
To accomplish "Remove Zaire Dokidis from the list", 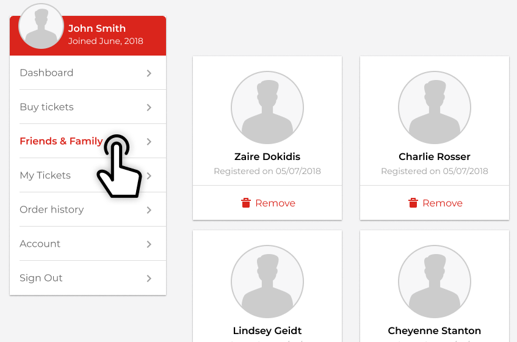I will click(267, 203).
